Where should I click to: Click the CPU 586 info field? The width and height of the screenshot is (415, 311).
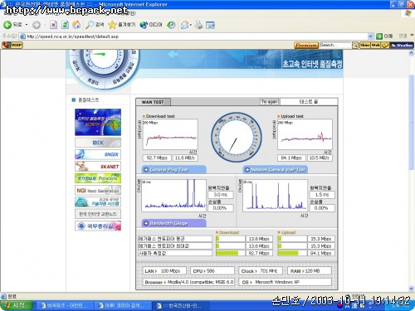click(x=212, y=271)
